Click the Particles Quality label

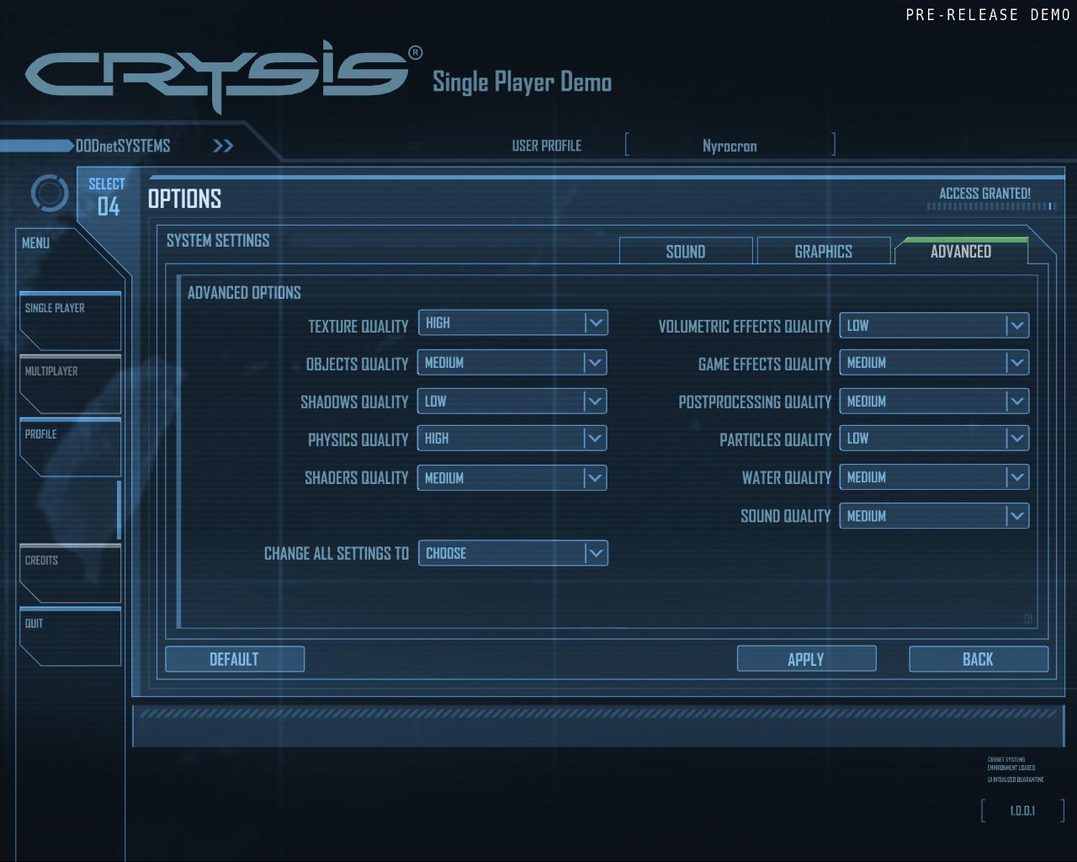(776, 440)
